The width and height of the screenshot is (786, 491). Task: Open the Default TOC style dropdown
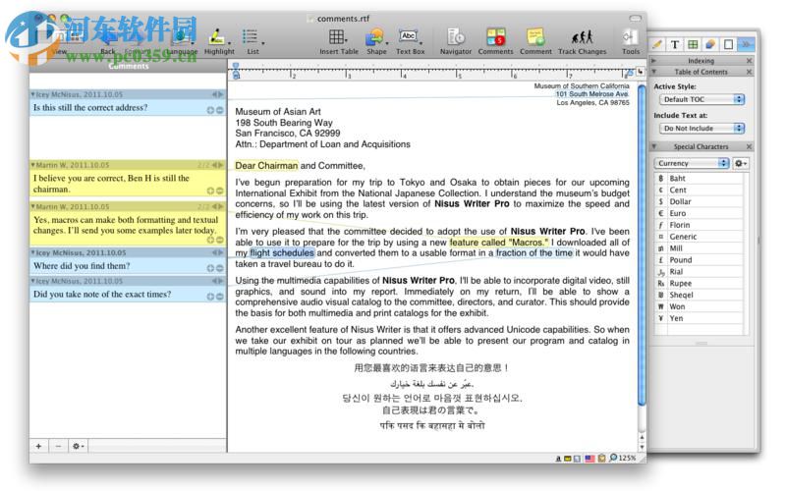click(702, 99)
